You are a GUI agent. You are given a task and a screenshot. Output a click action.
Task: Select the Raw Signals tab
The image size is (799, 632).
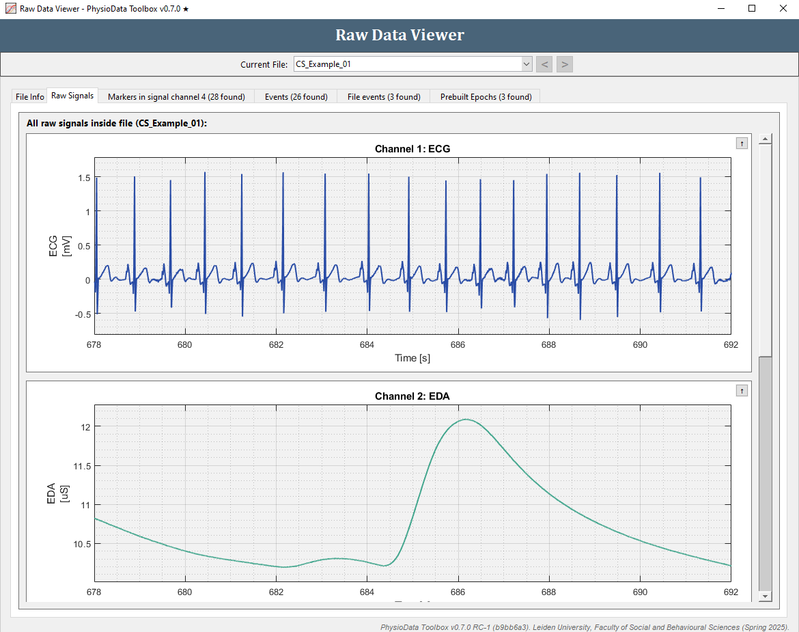point(72,96)
